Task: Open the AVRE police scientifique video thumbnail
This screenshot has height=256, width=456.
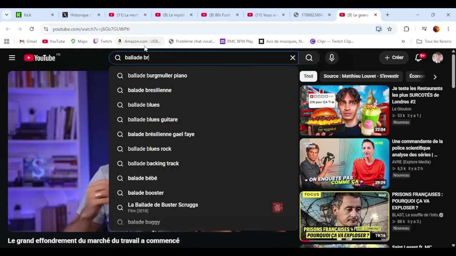Action: click(344, 164)
